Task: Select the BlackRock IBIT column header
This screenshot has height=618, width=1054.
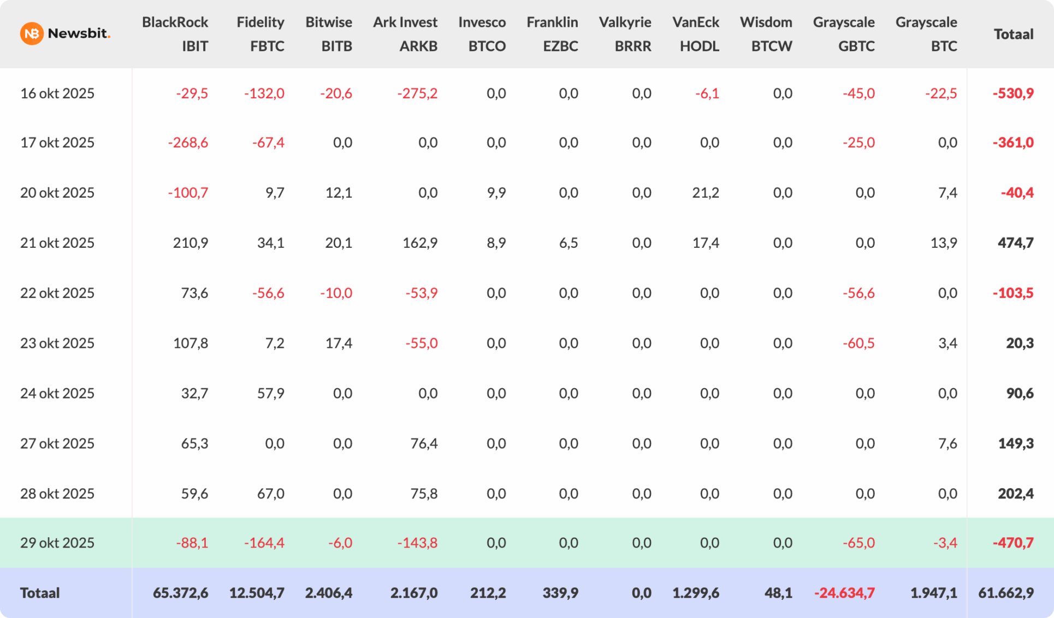Action: click(x=175, y=34)
